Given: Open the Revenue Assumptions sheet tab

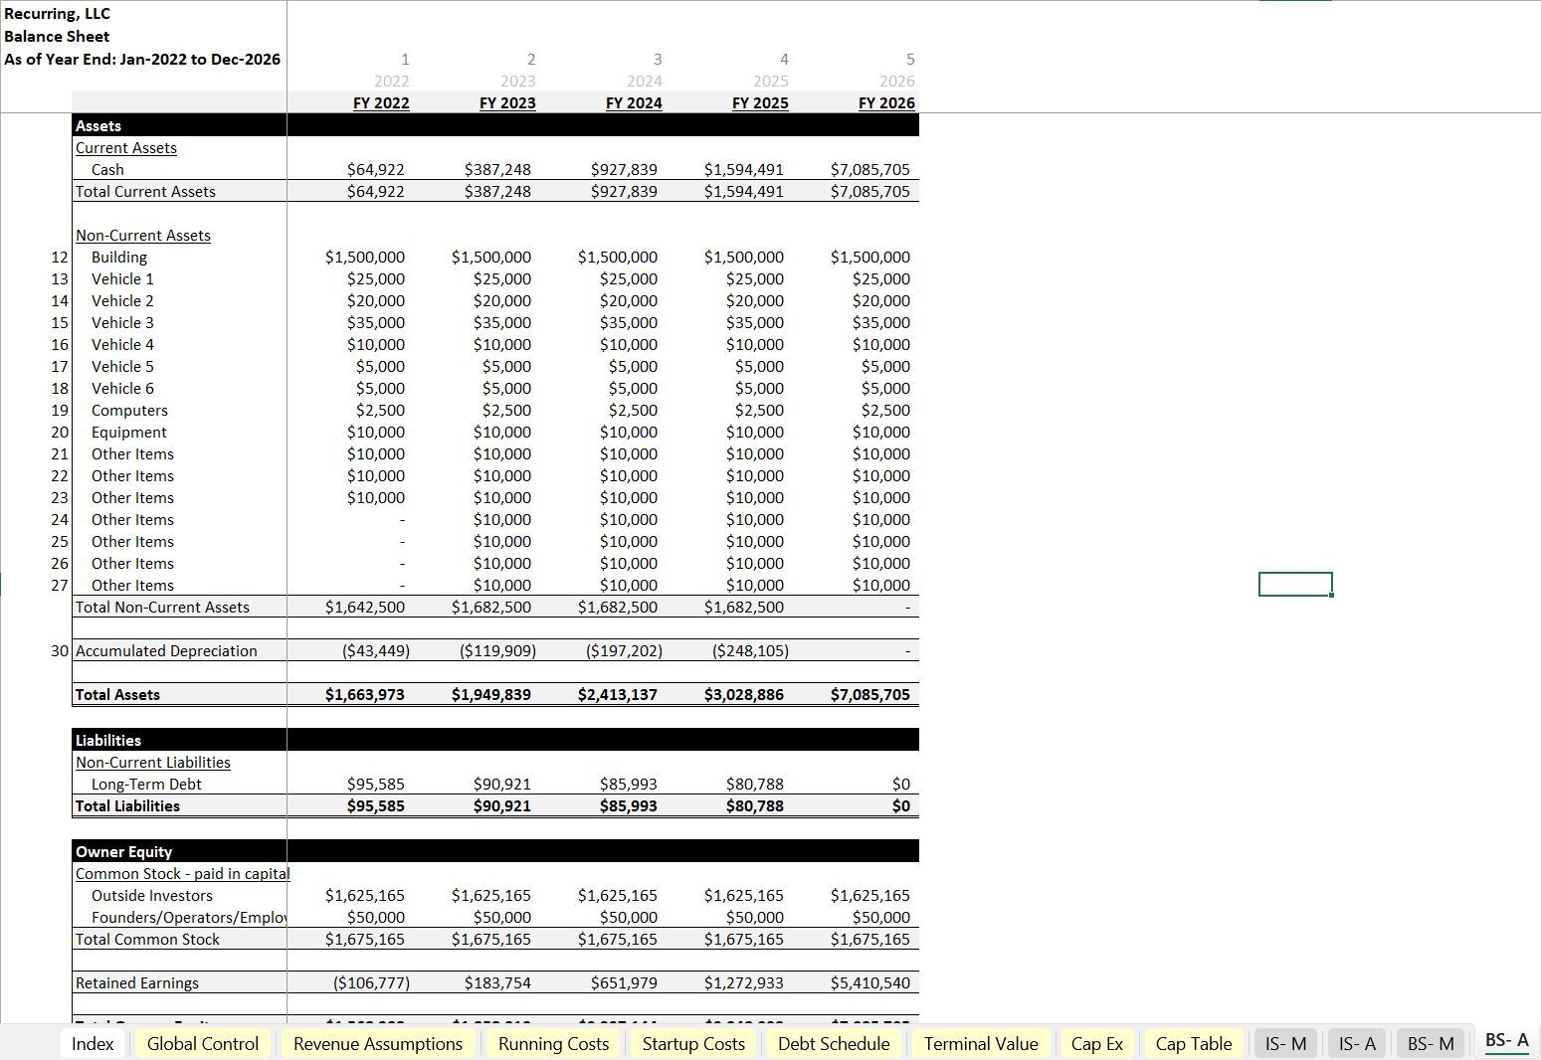Looking at the screenshot, I should point(378,1043).
